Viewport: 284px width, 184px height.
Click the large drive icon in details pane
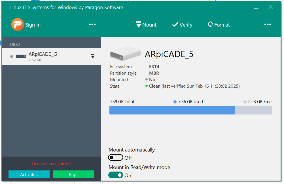[x=125, y=53]
